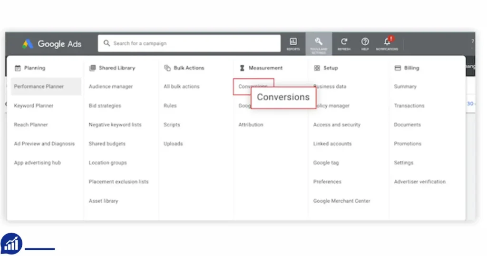Open Preferences under Setup
This screenshot has height=256, width=487.
click(327, 181)
